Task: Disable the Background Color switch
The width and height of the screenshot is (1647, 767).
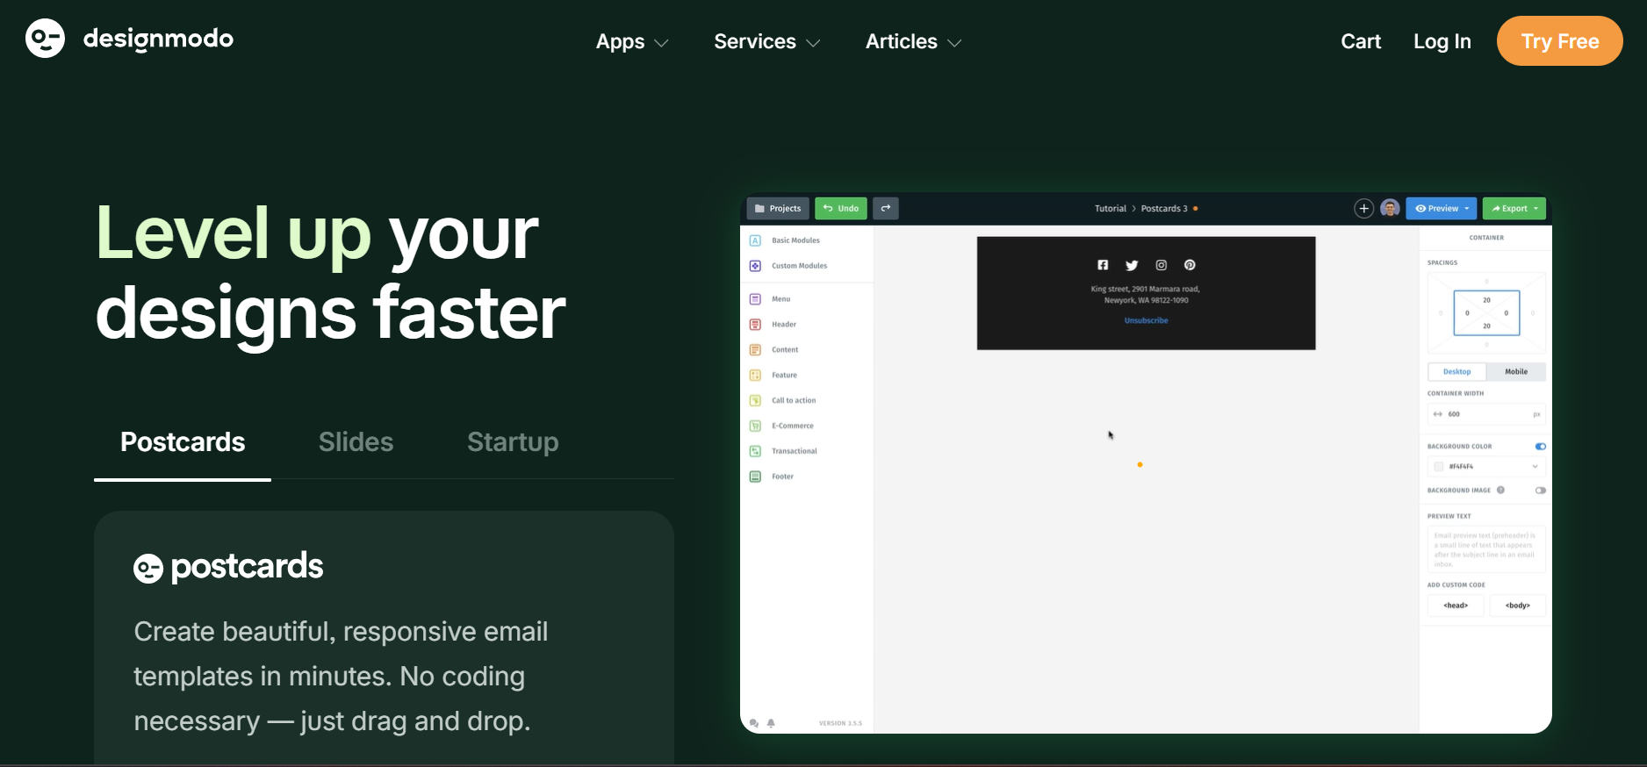Action: [1540, 447]
